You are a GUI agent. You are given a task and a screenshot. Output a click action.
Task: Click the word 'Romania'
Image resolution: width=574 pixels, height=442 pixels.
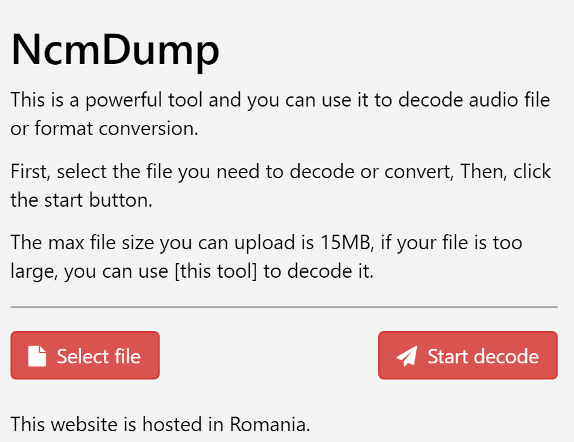[270, 423]
